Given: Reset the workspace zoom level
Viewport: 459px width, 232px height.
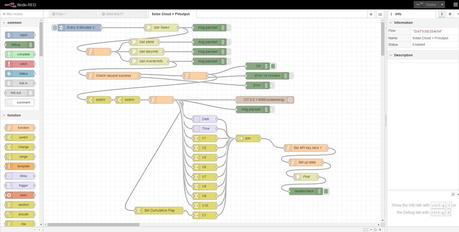Looking at the screenshot, I should coord(375,230).
